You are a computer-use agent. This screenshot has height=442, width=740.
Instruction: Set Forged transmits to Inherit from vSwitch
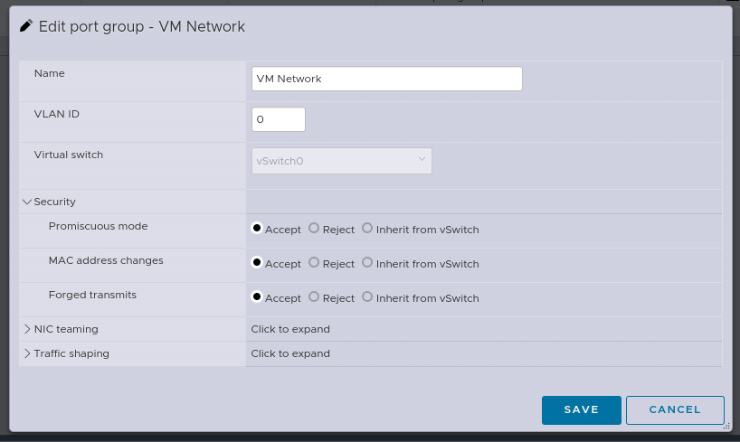(367, 297)
